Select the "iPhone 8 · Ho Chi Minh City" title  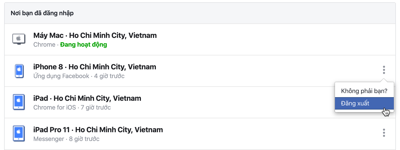pyautogui.click(x=95, y=67)
